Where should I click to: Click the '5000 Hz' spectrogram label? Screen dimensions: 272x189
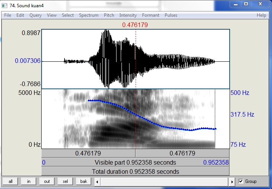(29, 93)
